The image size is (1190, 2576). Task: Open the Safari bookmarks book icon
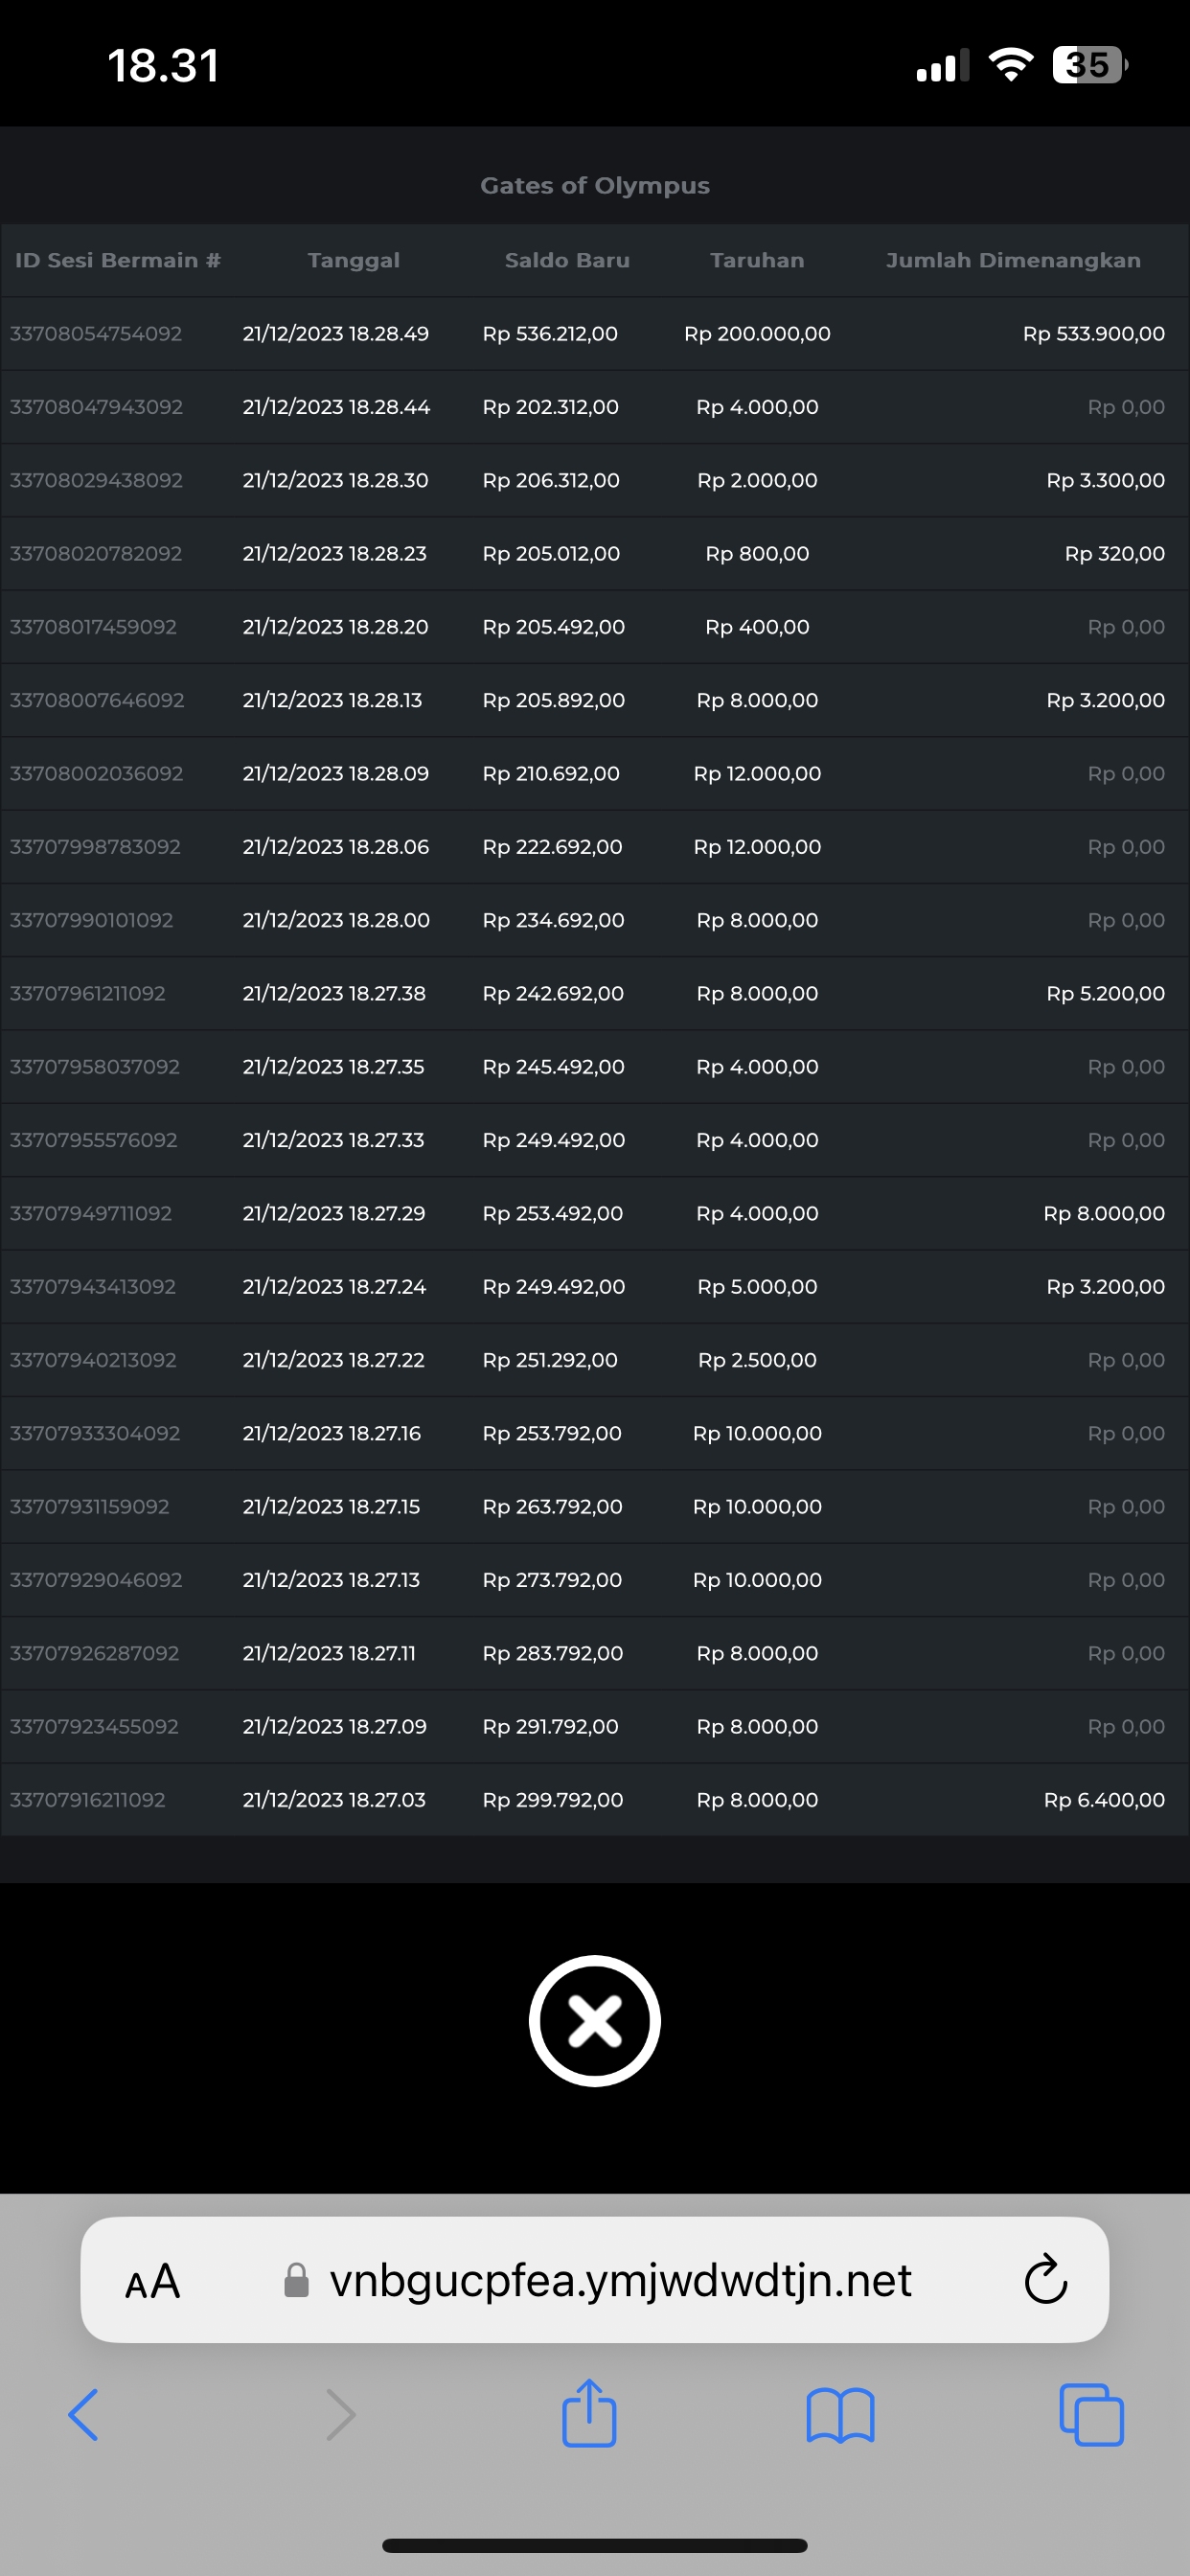(840, 2416)
